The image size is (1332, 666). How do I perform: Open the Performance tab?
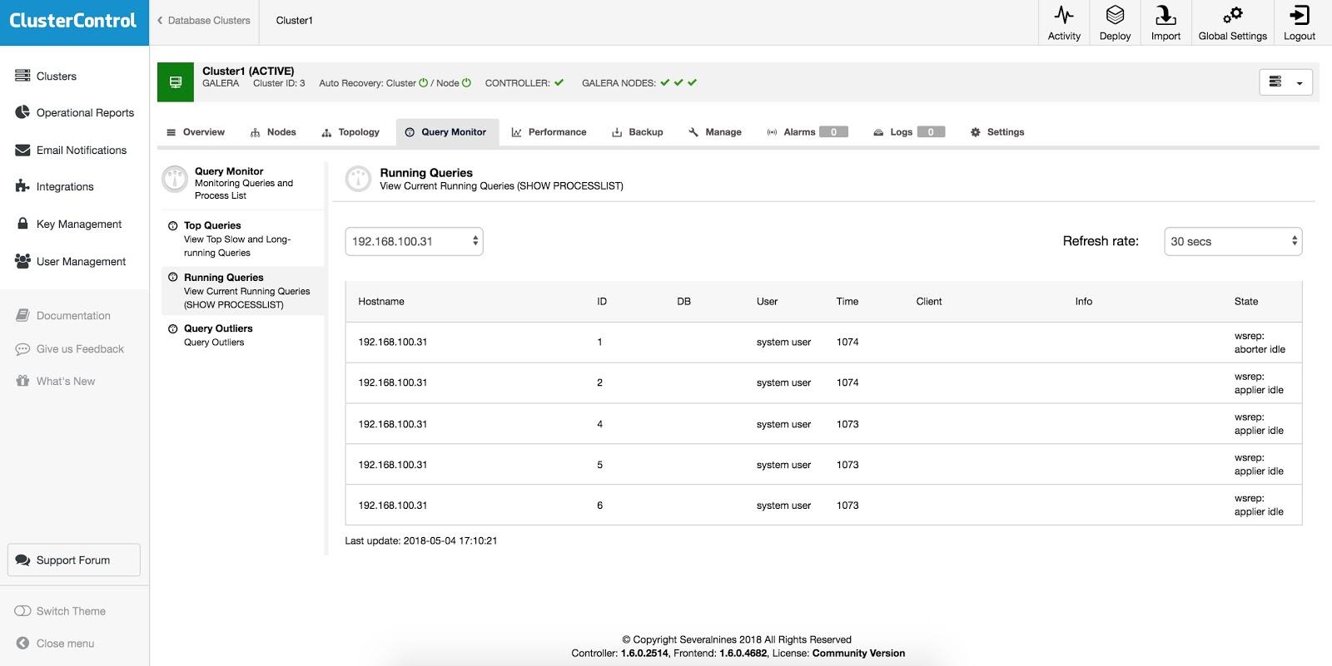[549, 132]
